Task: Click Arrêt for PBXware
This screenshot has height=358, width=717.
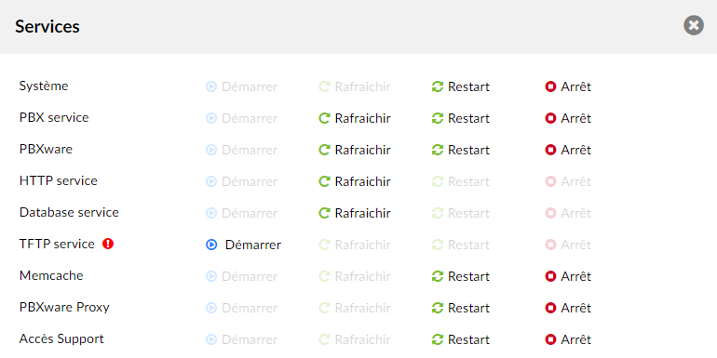Action: click(x=568, y=150)
